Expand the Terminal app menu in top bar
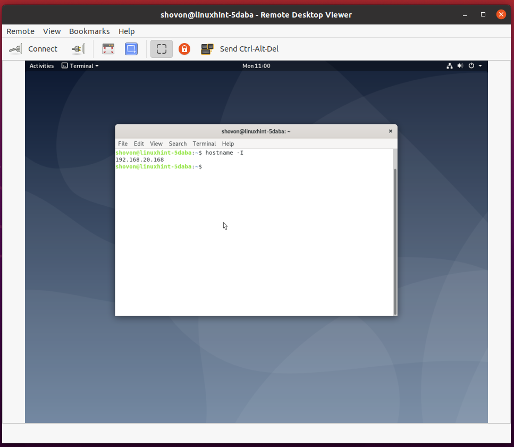 pyautogui.click(x=80, y=66)
